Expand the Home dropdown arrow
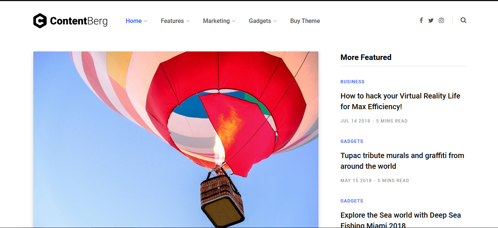The width and height of the screenshot is (498, 228). tap(145, 21)
